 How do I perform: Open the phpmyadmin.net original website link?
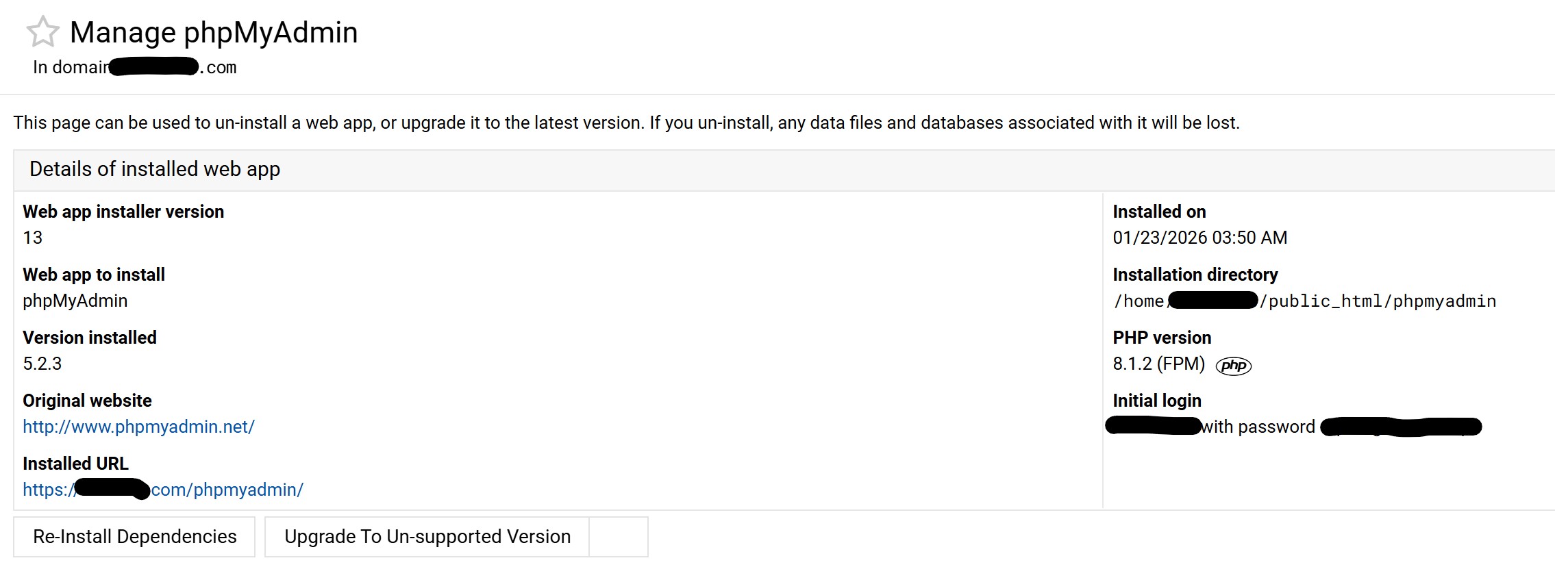138,427
